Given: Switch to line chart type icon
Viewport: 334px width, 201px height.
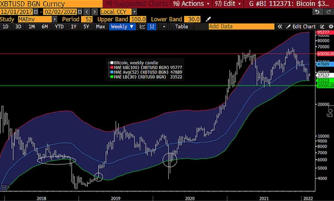Looking at the screenshot, I should click(143, 27).
